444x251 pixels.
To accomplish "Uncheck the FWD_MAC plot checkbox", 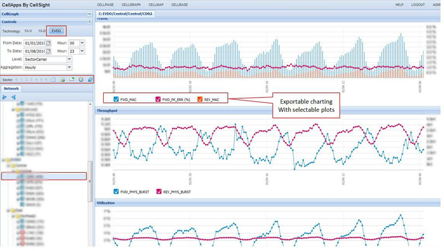I will click(116, 100).
